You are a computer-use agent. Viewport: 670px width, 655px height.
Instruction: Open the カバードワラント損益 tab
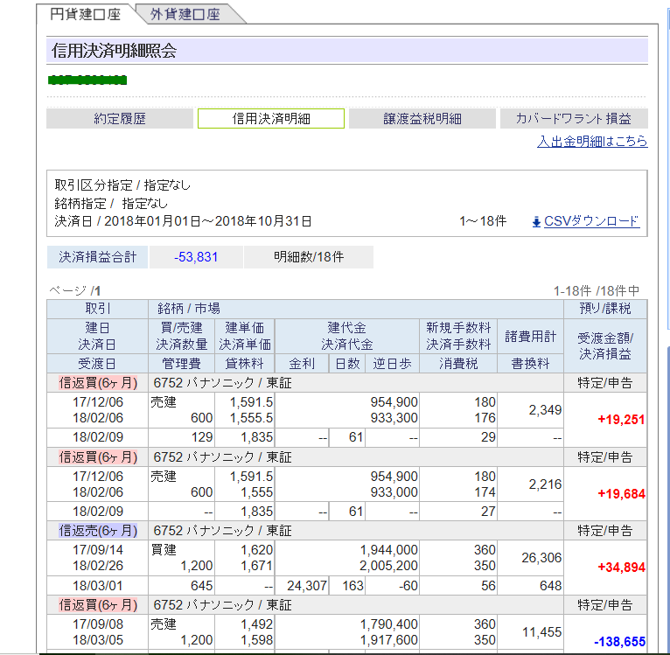pos(574,118)
